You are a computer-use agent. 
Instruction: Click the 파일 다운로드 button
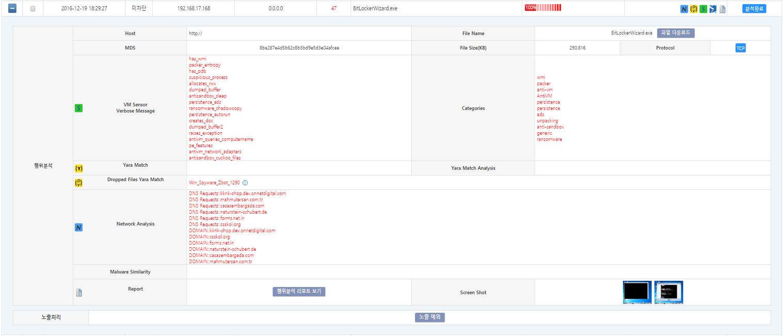coord(676,33)
